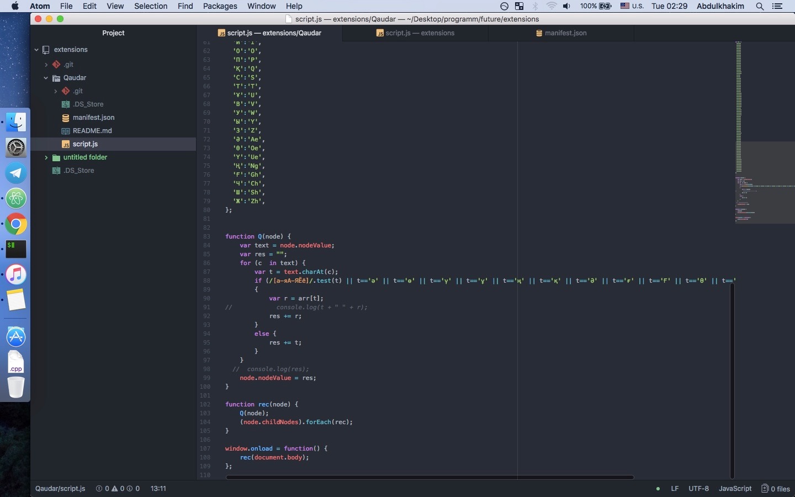Switch to script.js — extensions tab
This screenshot has width=795, height=497.
(x=415, y=33)
